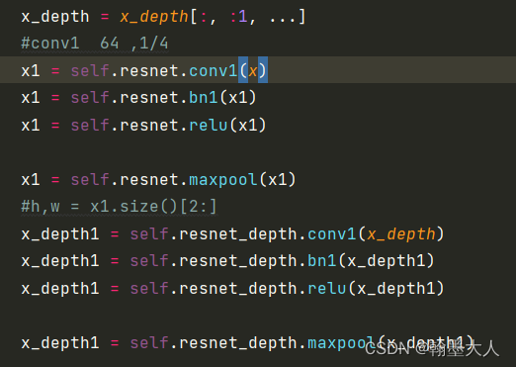The height and width of the screenshot is (367, 516).
Task: Click relu in the resnet_depth.relu line
Action: click(x=327, y=289)
